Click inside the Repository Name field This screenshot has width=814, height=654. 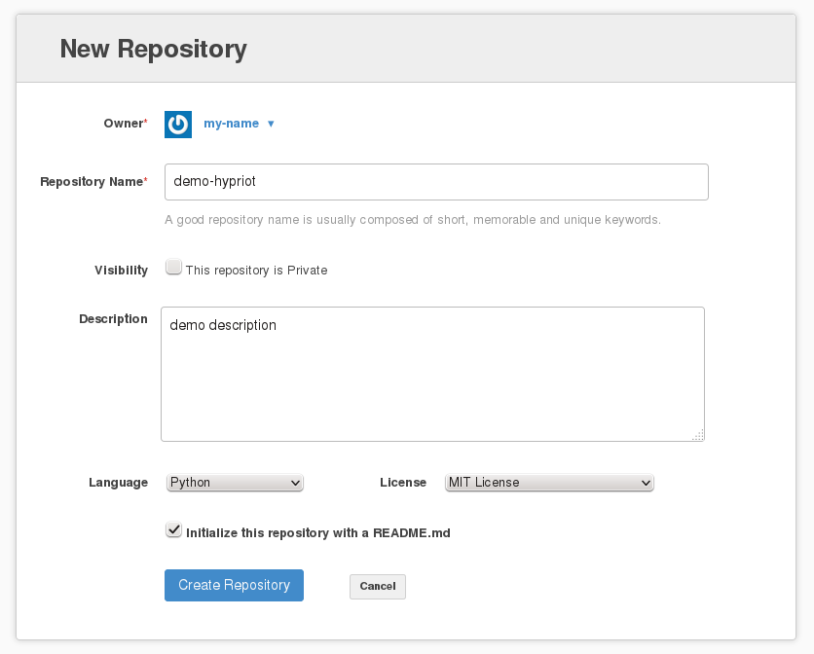[434, 181]
